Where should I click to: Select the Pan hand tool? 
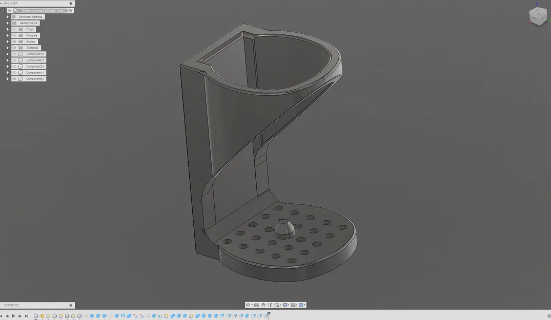pos(263,305)
